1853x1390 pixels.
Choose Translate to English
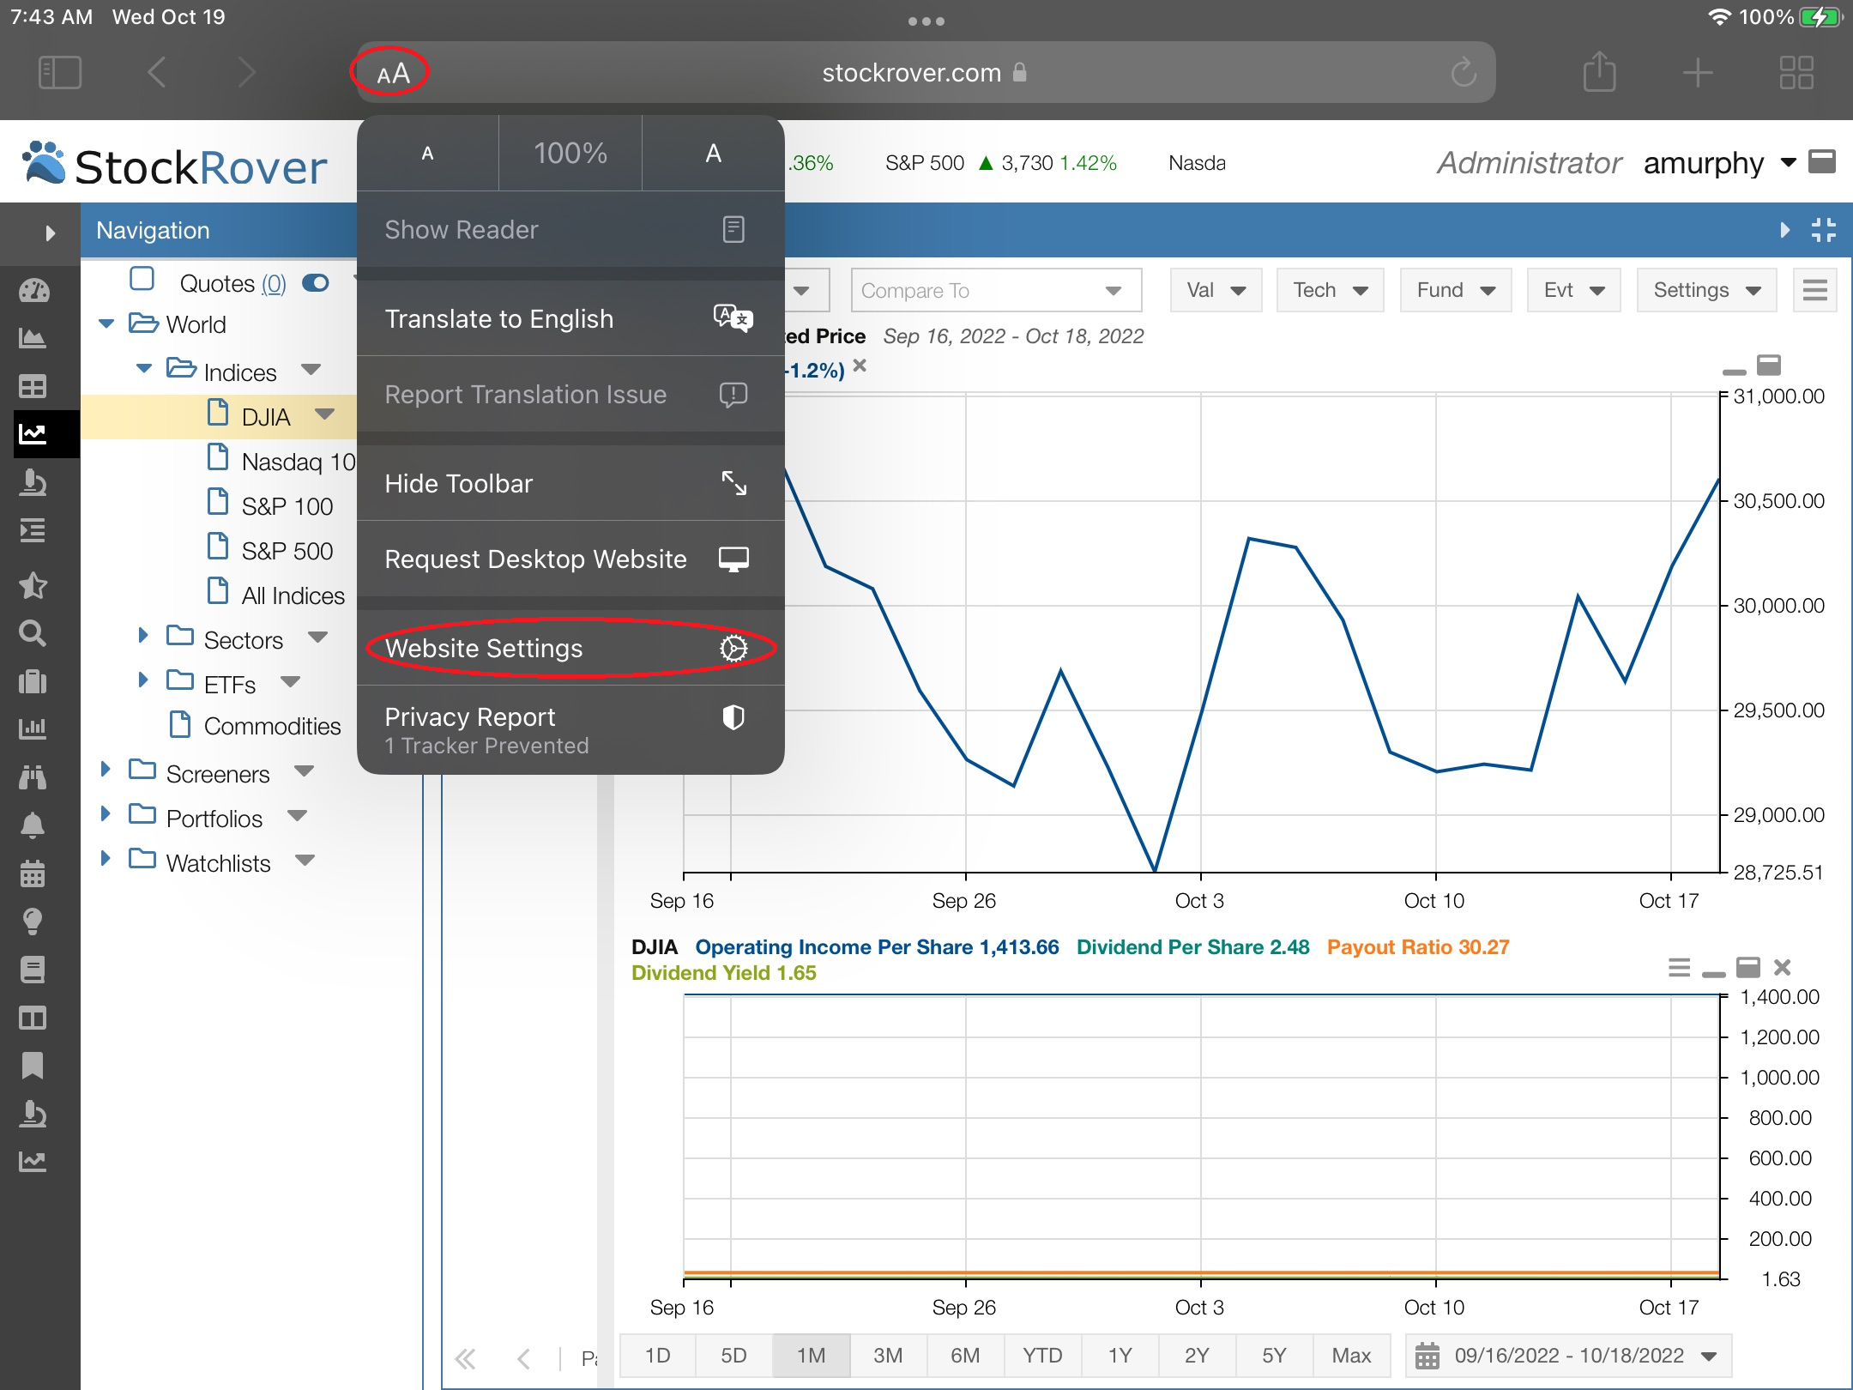point(570,318)
